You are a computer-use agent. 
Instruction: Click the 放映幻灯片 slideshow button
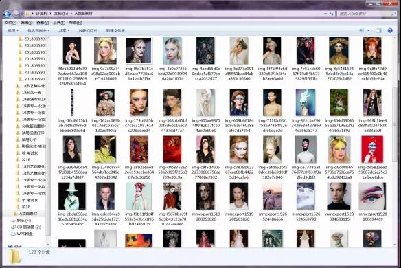tap(88, 30)
